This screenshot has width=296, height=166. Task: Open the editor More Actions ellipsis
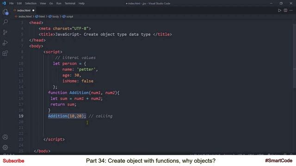point(291,10)
